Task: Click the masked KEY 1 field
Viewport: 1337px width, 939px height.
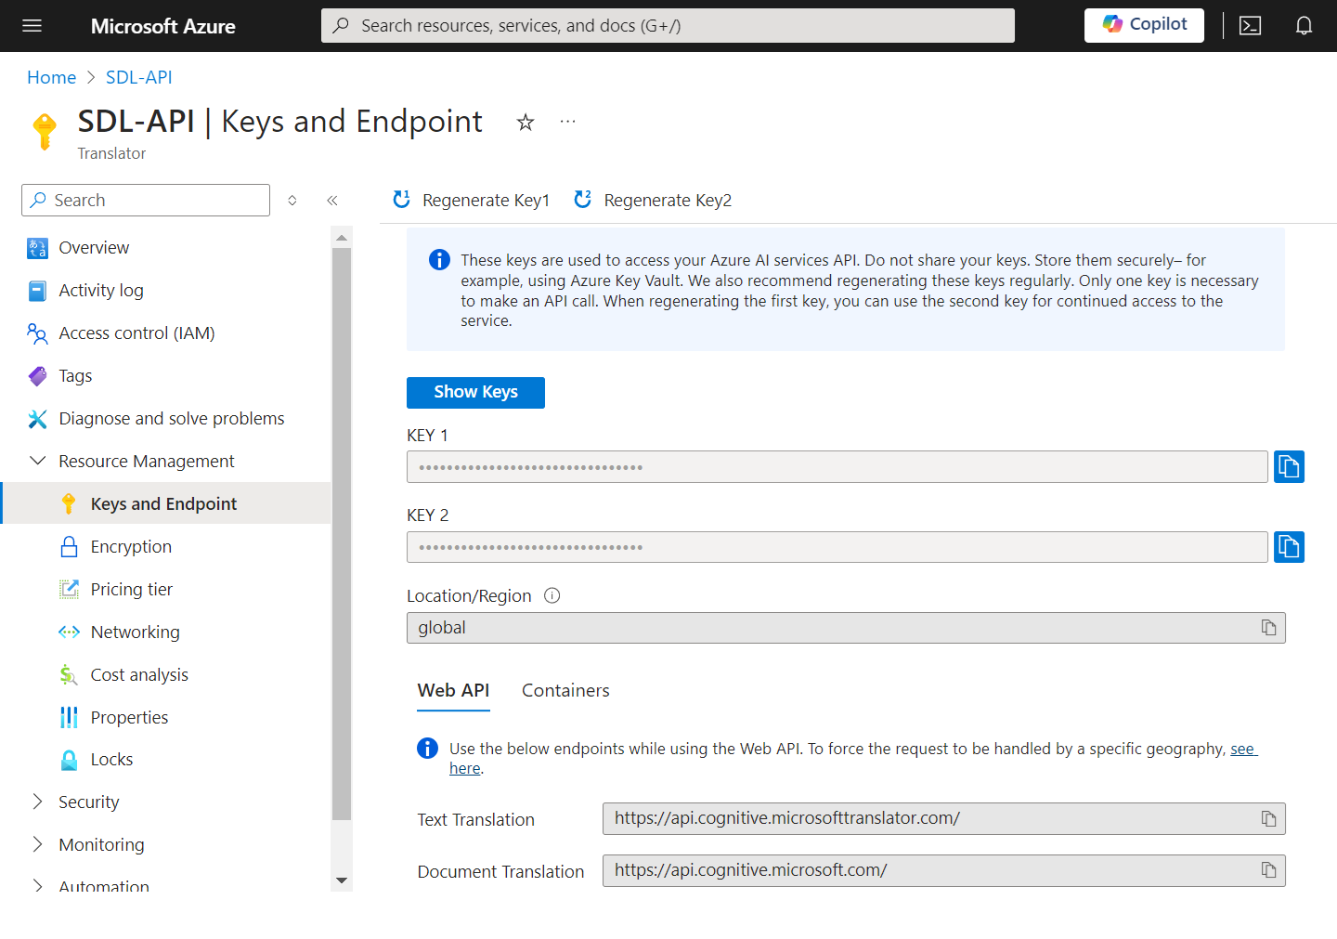Action: (837, 467)
